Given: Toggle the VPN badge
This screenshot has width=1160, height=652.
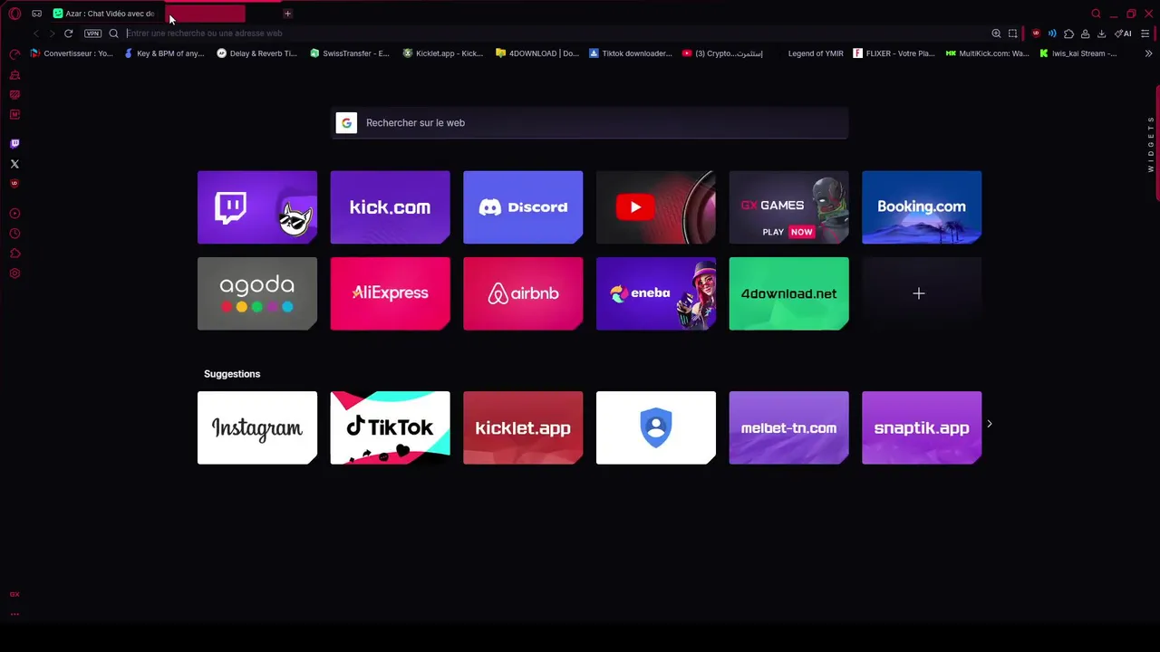Looking at the screenshot, I should click(x=92, y=34).
